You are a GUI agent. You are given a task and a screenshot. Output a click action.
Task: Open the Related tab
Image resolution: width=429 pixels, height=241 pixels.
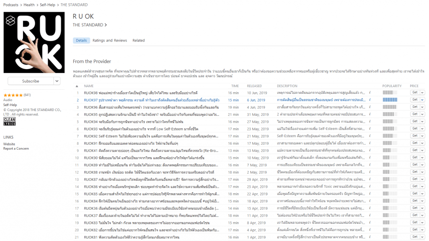138,40
